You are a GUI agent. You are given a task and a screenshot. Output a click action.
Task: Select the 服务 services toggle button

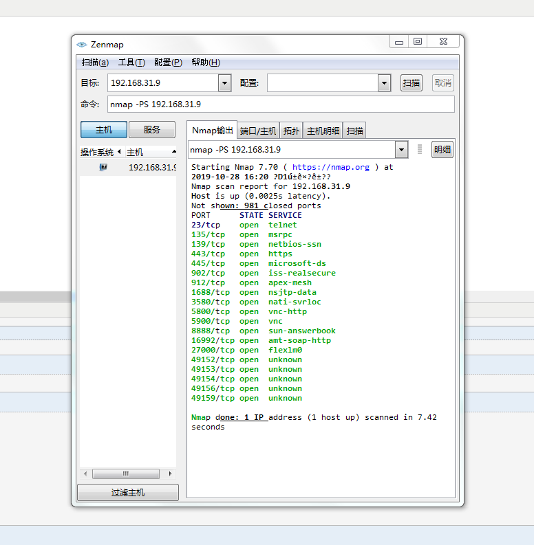[152, 130]
